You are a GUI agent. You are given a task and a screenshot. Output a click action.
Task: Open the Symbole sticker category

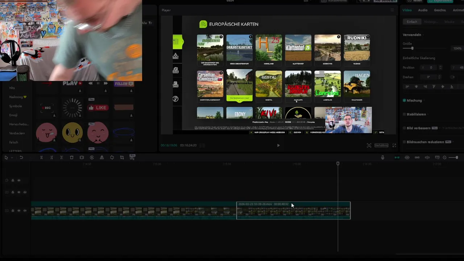tap(16, 106)
